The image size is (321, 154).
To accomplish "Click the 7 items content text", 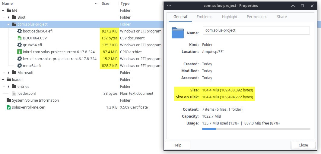I will tap(222, 109).
